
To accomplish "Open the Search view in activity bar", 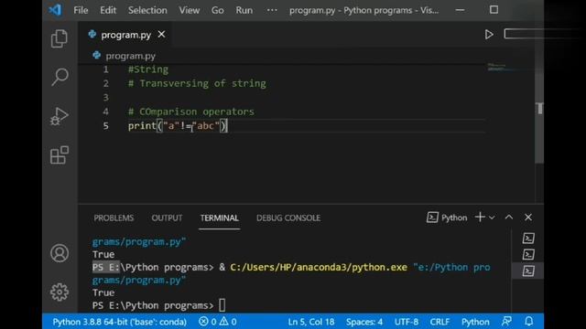I will click(59, 77).
